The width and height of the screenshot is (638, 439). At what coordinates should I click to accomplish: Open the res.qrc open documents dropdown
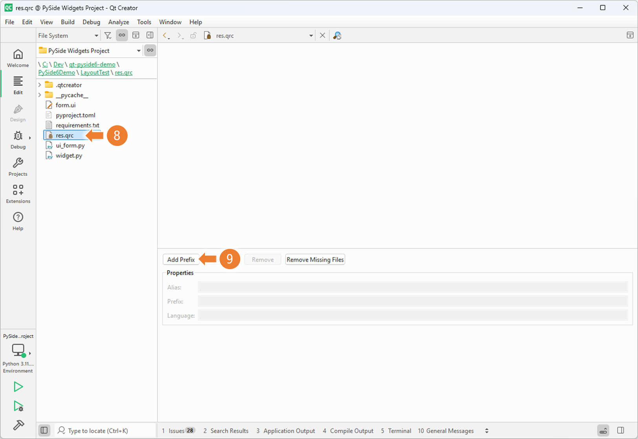click(x=259, y=36)
